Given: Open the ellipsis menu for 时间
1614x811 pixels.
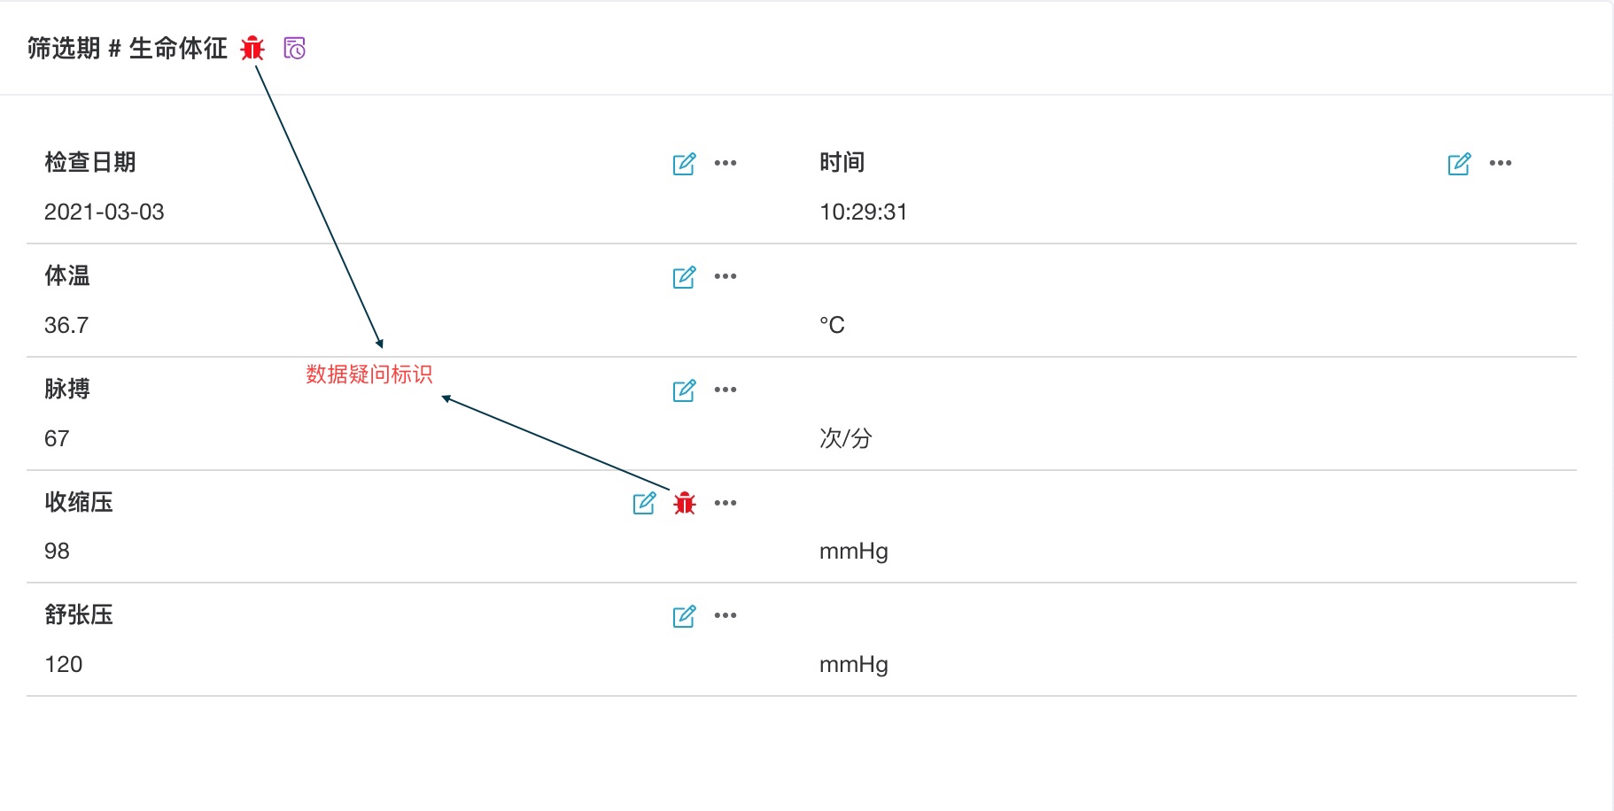Looking at the screenshot, I should (x=1501, y=163).
